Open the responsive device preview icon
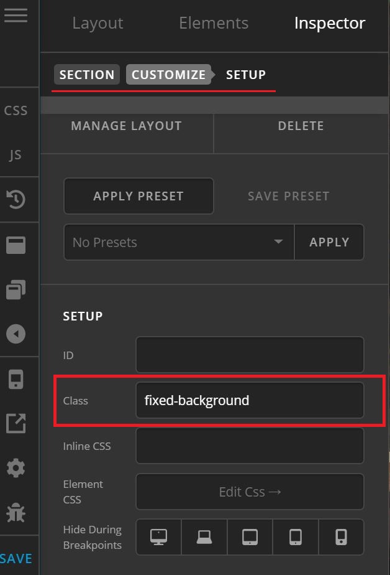The width and height of the screenshot is (390, 575). [x=16, y=380]
